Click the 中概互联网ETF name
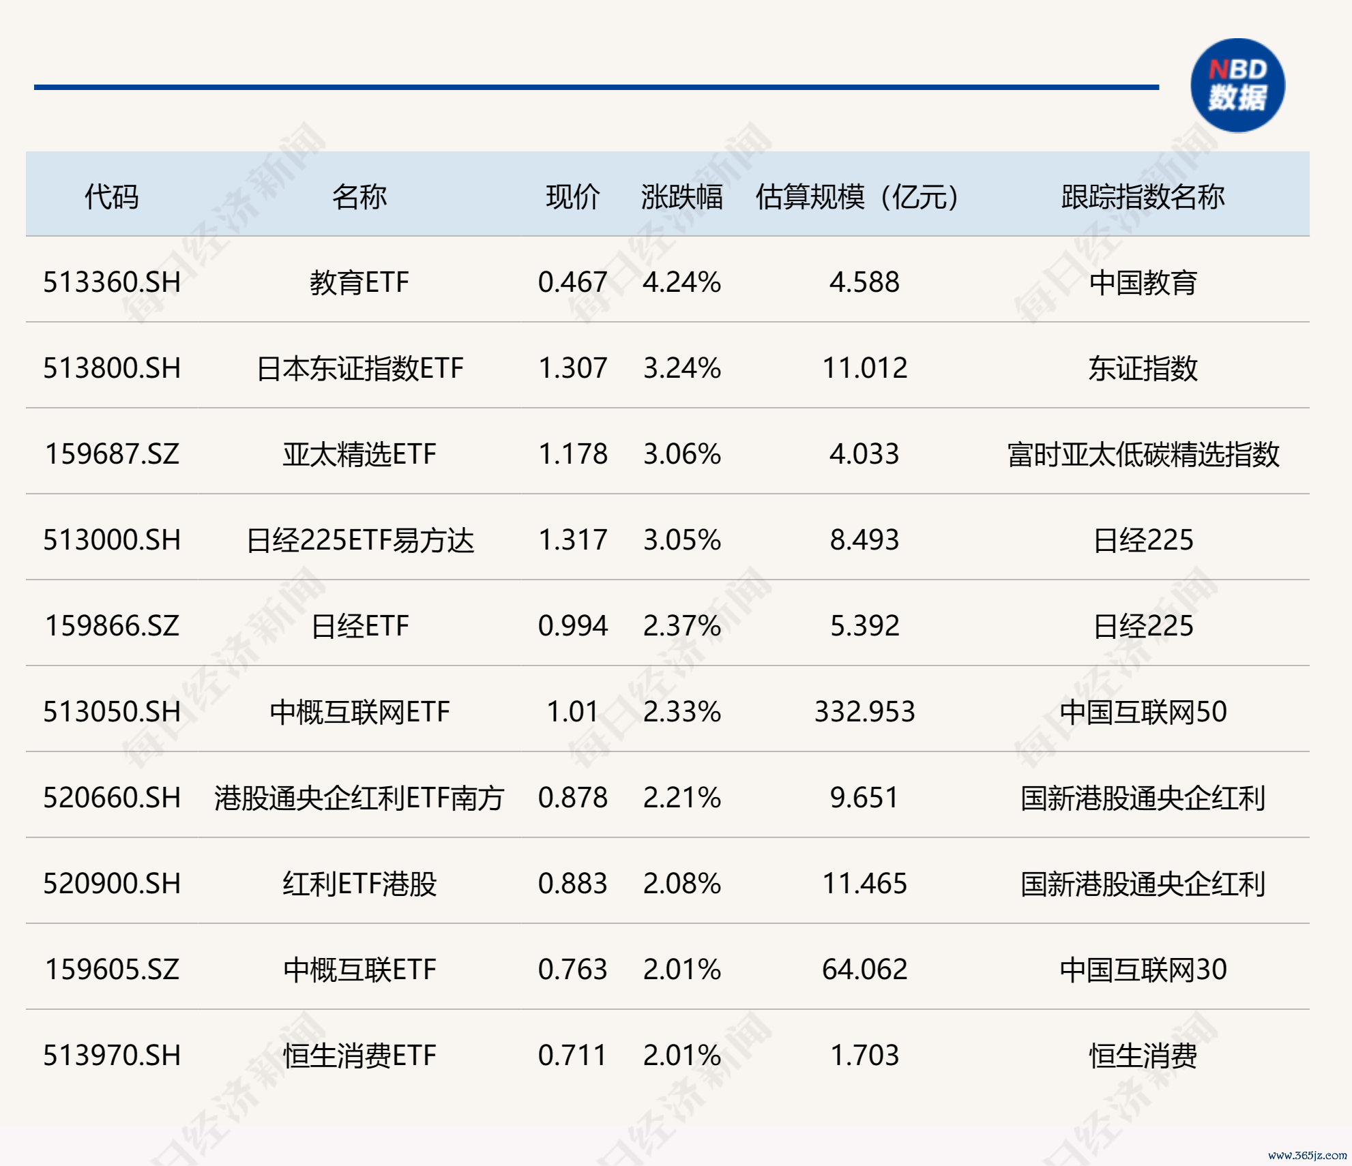The width and height of the screenshot is (1352, 1166). (x=359, y=712)
